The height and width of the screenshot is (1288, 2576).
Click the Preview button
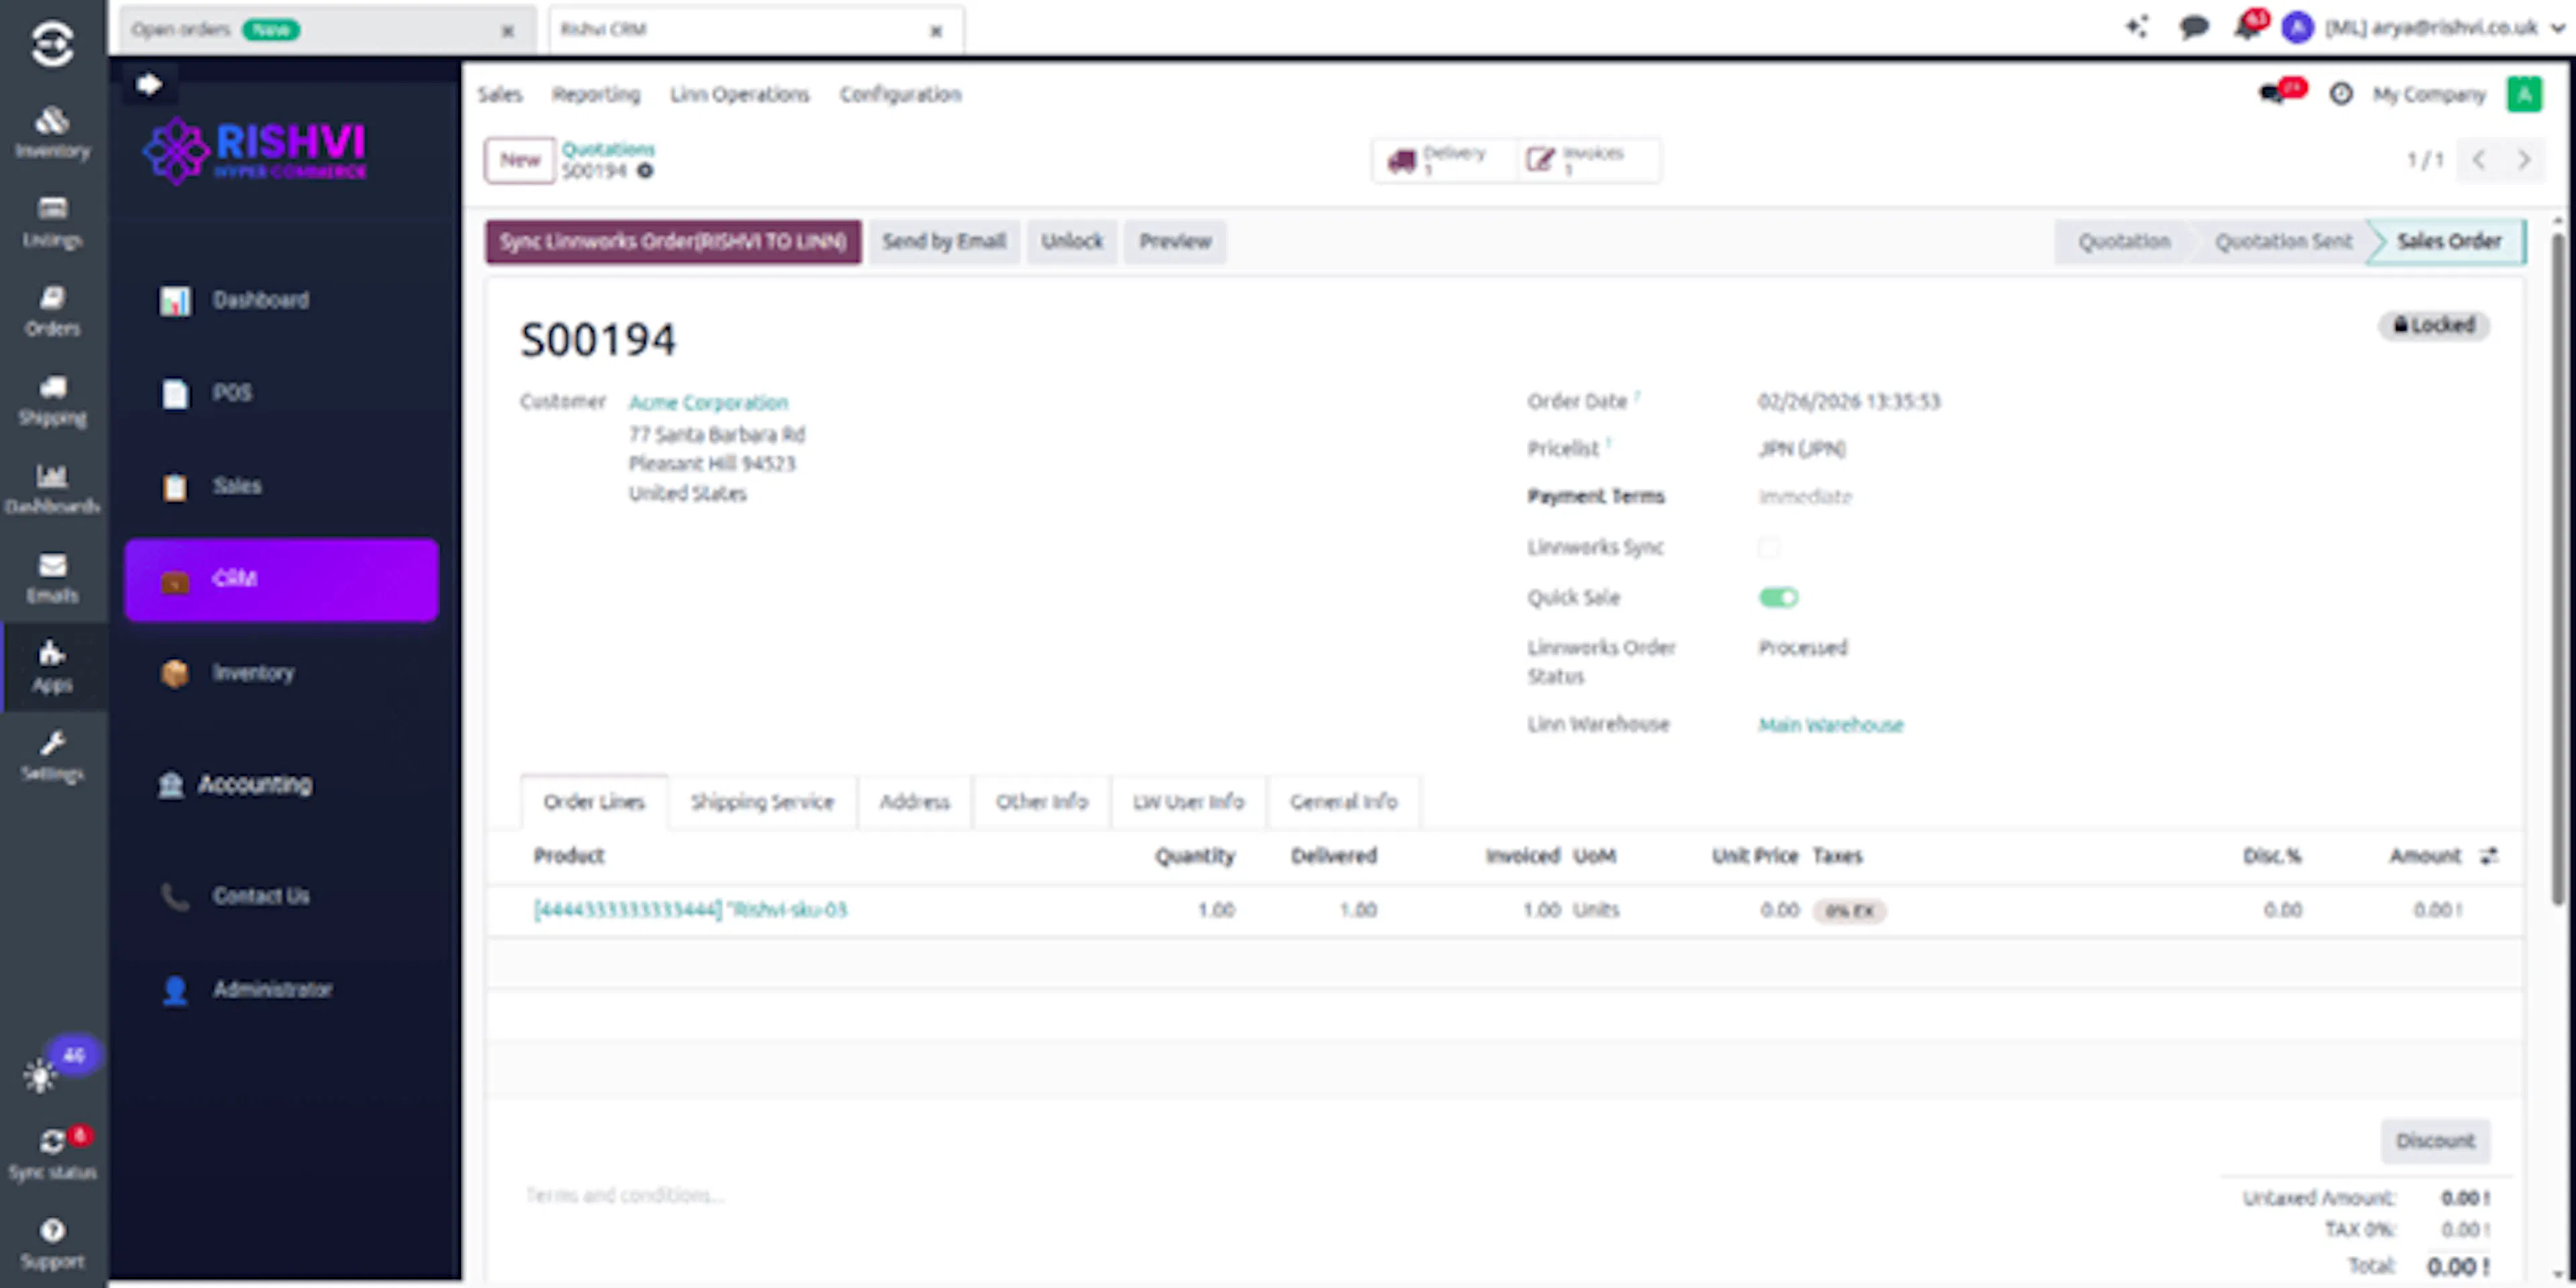tap(1175, 242)
